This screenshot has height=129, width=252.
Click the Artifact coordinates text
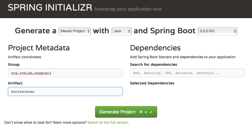click(25, 57)
